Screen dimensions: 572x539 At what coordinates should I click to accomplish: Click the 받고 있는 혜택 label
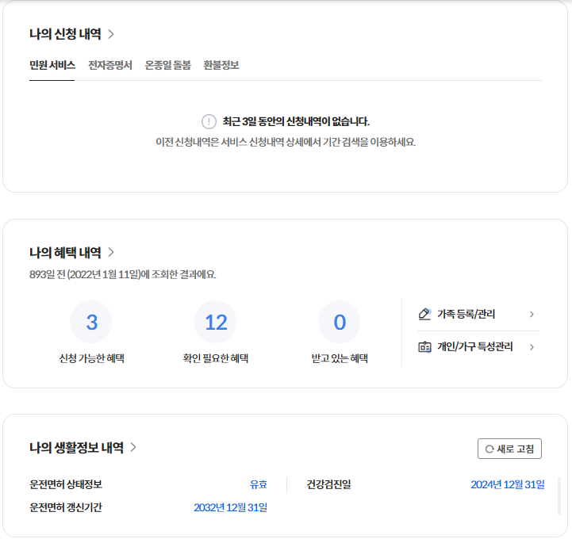[x=340, y=358]
